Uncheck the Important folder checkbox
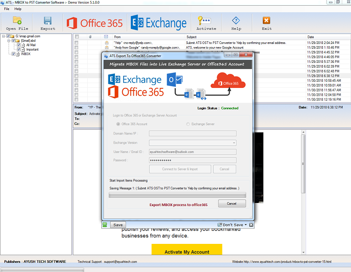This screenshot has width=351, height=272. coord(18,49)
